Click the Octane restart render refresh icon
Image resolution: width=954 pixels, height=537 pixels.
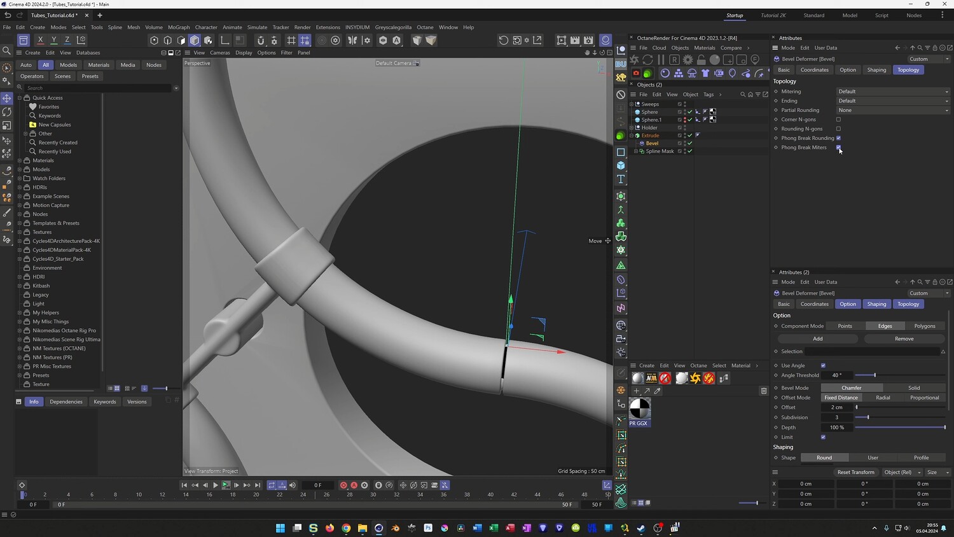pyautogui.click(x=647, y=59)
